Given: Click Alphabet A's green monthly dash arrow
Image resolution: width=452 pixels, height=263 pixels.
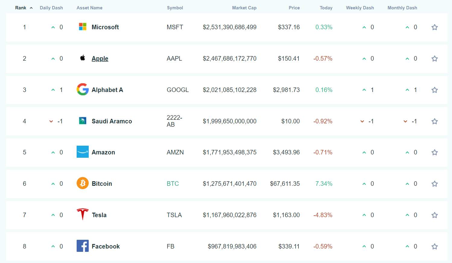Looking at the screenshot, I should click(407, 90).
